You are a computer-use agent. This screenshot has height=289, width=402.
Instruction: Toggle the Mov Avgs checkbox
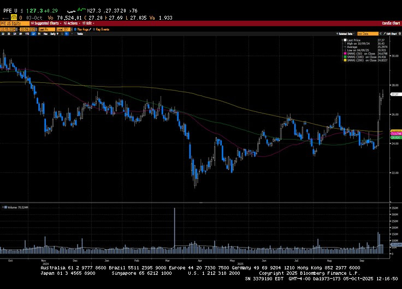75,29
